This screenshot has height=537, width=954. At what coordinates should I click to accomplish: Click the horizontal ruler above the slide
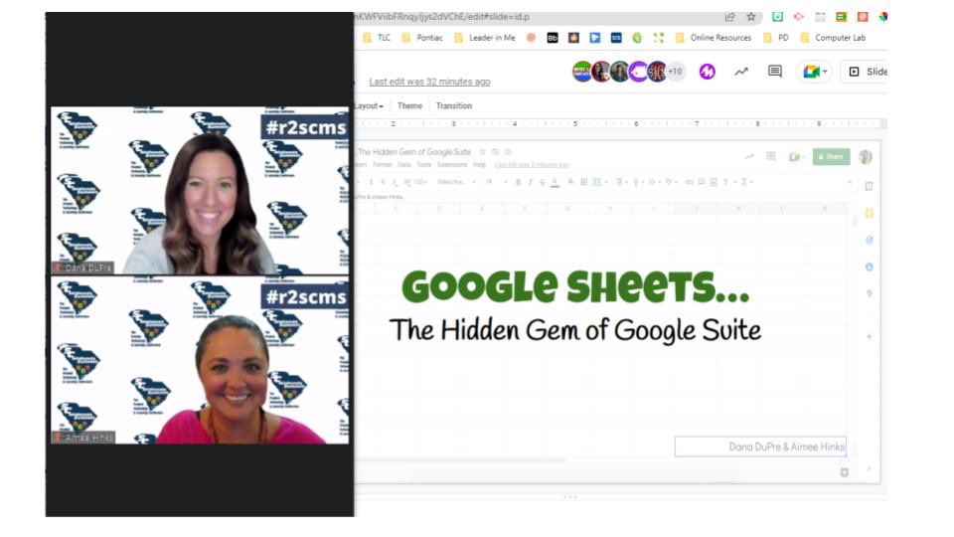point(617,123)
